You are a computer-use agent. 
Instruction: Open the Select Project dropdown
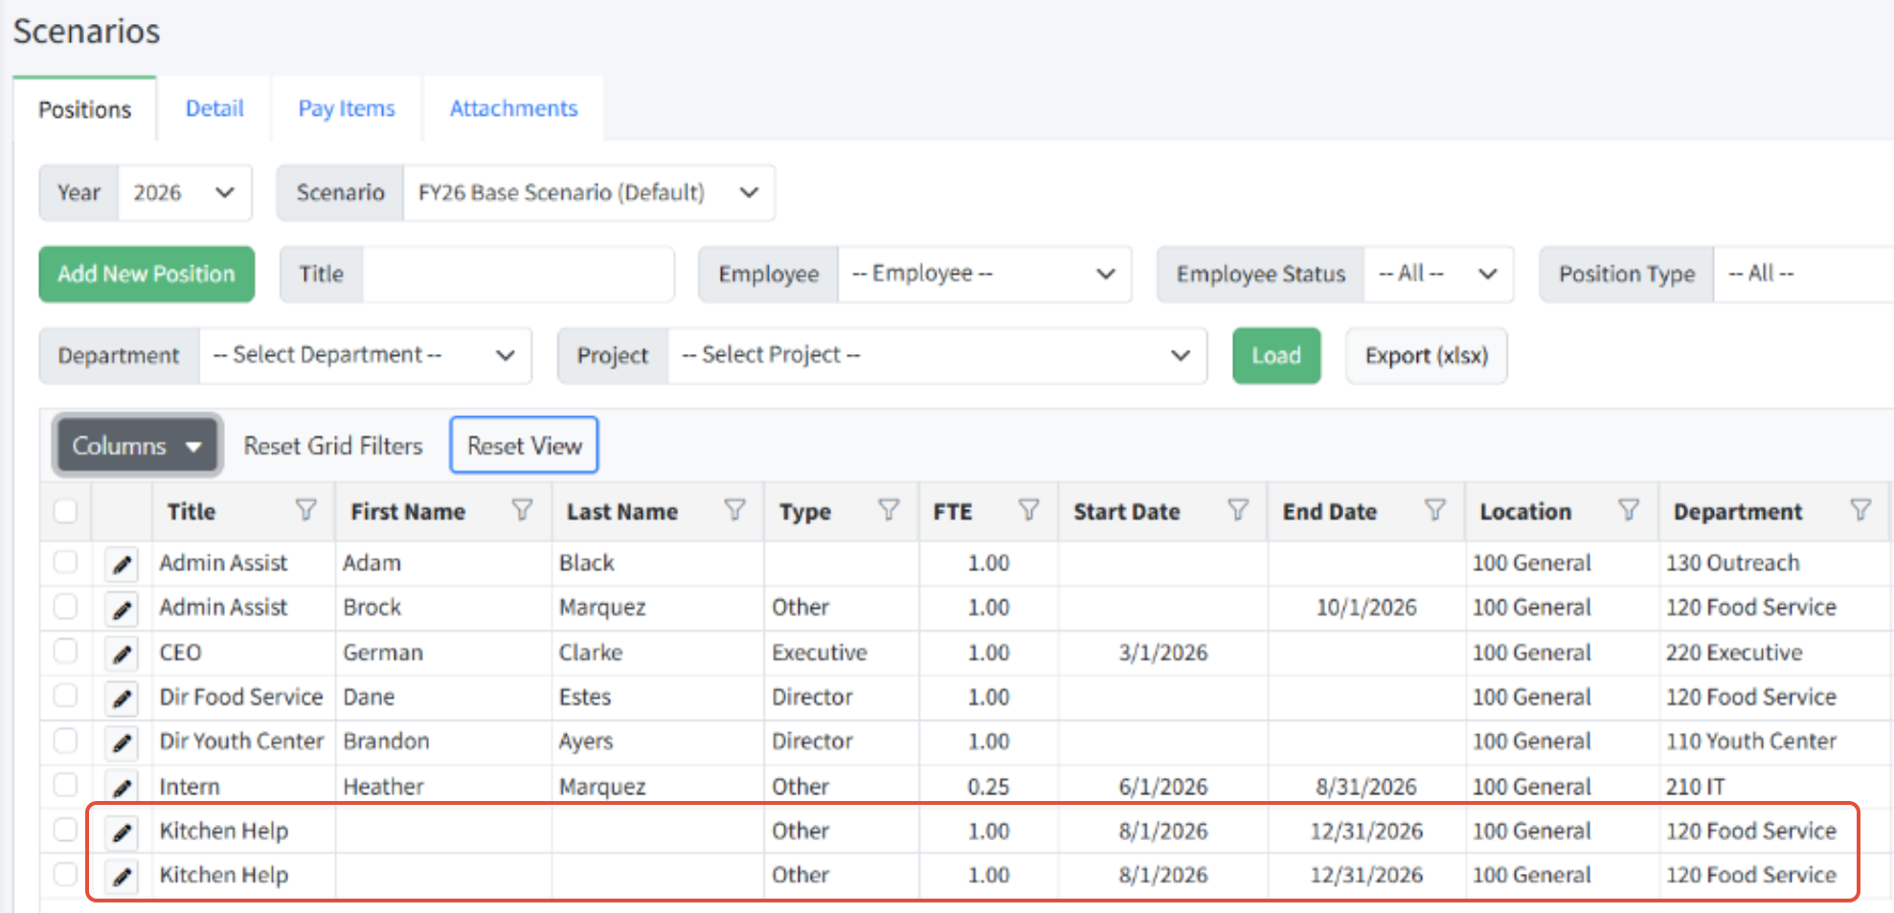[x=937, y=355]
